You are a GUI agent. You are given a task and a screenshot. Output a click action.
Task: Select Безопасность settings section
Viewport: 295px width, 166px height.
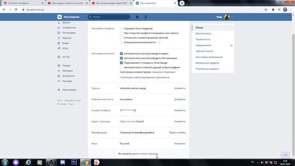[213, 34]
